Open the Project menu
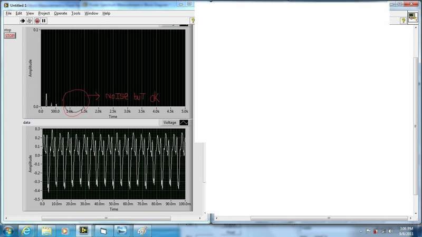The width and height of the screenshot is (422, 237). pos(44,13)
